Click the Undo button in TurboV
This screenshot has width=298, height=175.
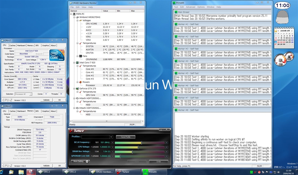pos(159,162)
